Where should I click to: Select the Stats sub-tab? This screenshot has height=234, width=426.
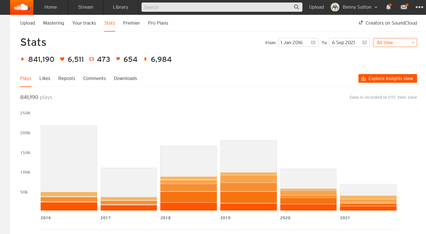point(110,23)
